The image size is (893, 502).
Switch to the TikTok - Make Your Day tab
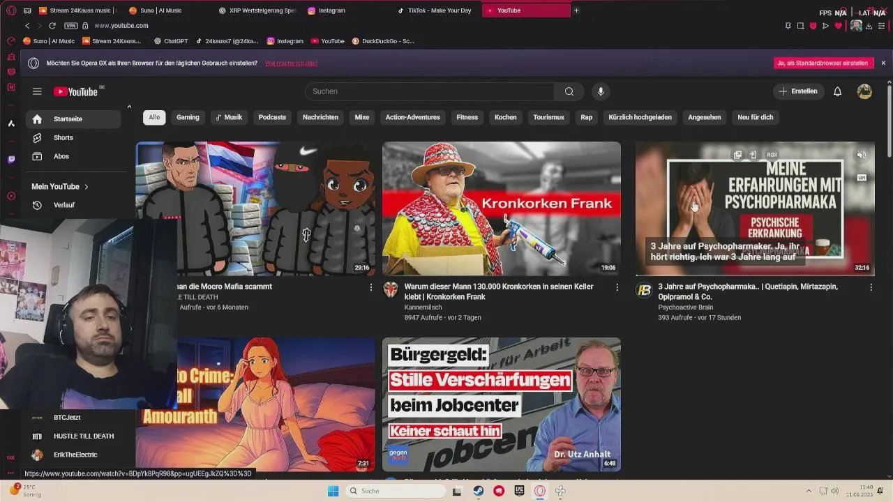click(436, 10)
